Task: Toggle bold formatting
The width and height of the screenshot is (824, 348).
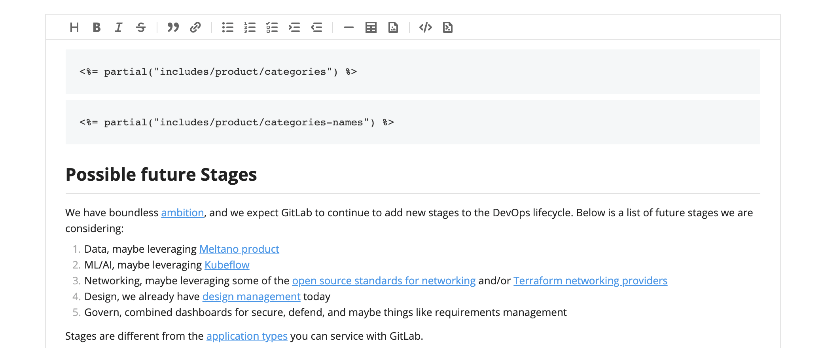Action: 97,27
